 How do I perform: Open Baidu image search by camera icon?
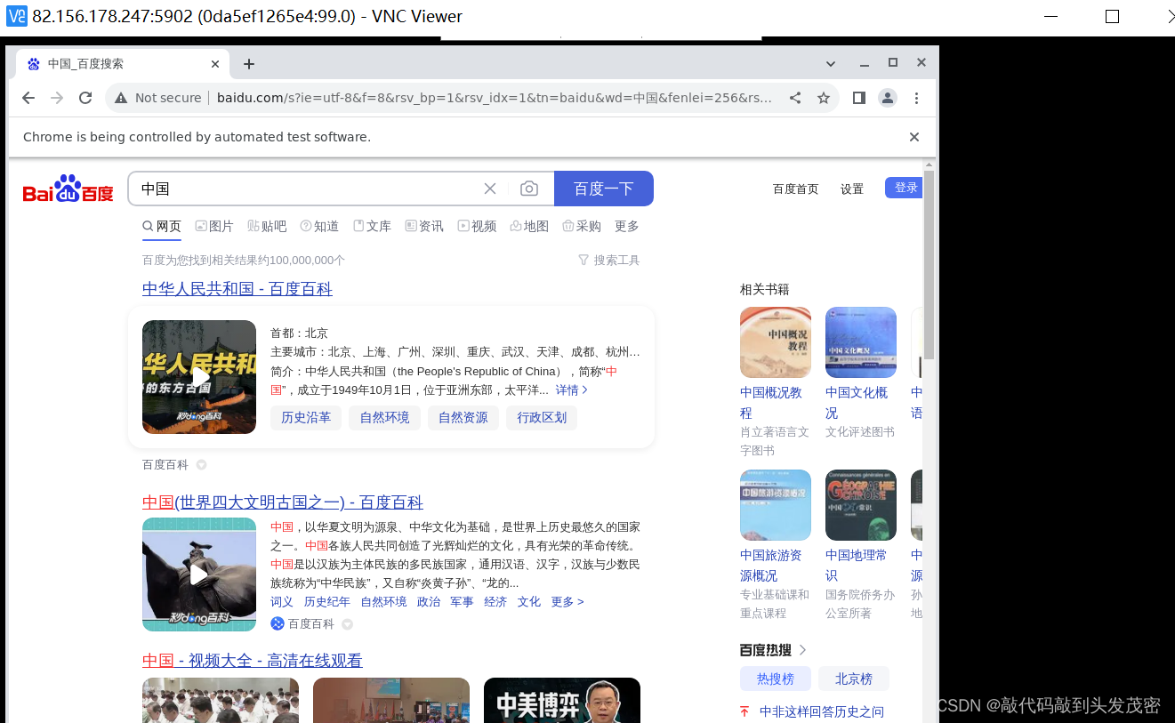click(x=529, y=188)
